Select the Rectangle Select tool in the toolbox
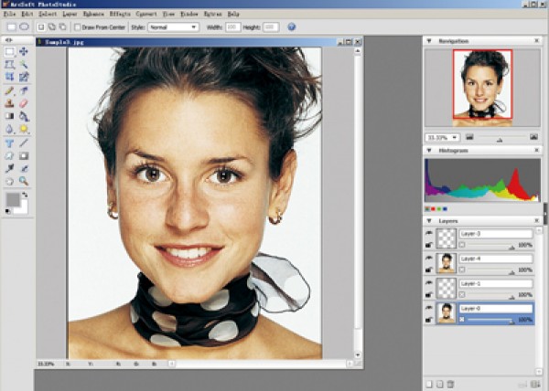The width and height of the screenshot is (549, 391). click(9, 52)
